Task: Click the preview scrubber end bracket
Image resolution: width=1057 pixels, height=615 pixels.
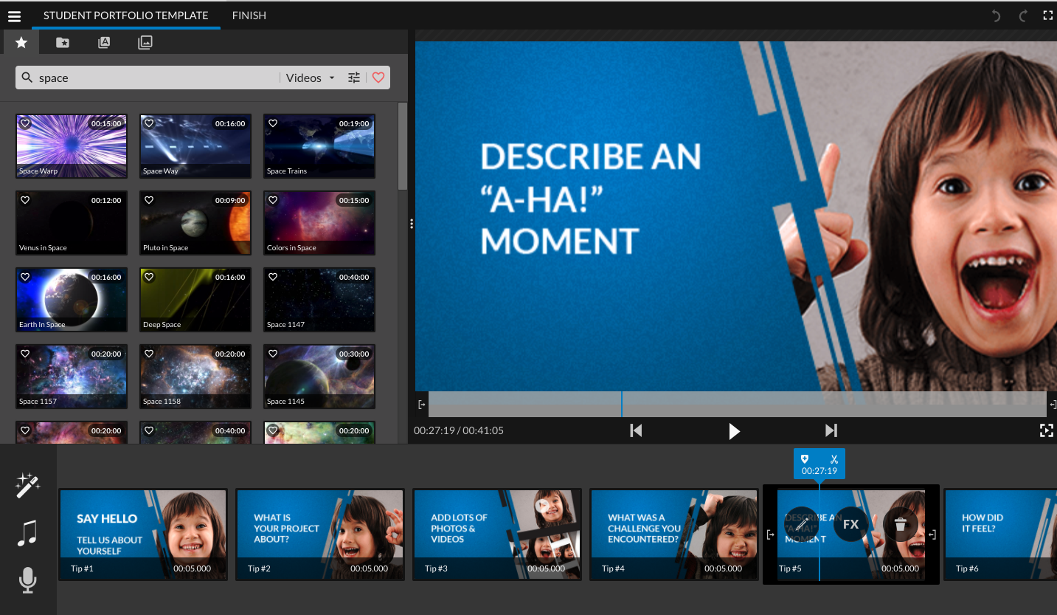Action: click(x=1053, y=405)
